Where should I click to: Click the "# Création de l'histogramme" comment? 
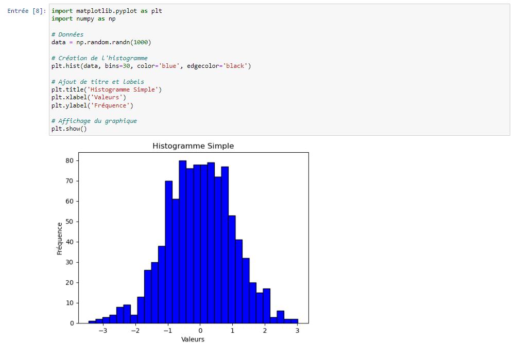click(99, 58)
